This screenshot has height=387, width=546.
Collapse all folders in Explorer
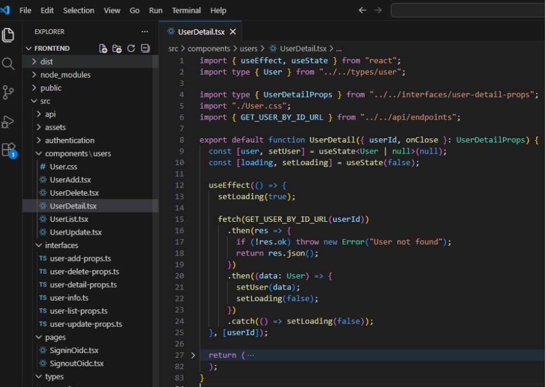coord(145,48)
